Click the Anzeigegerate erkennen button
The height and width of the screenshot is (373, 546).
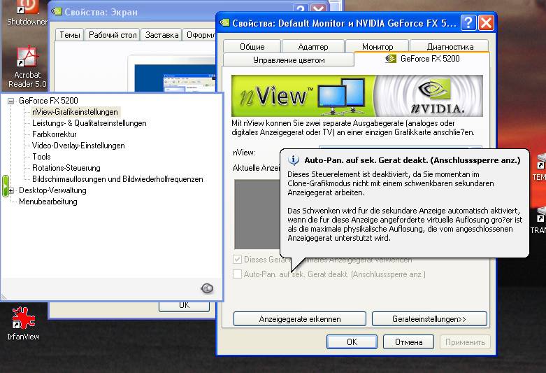coord(300,319)
